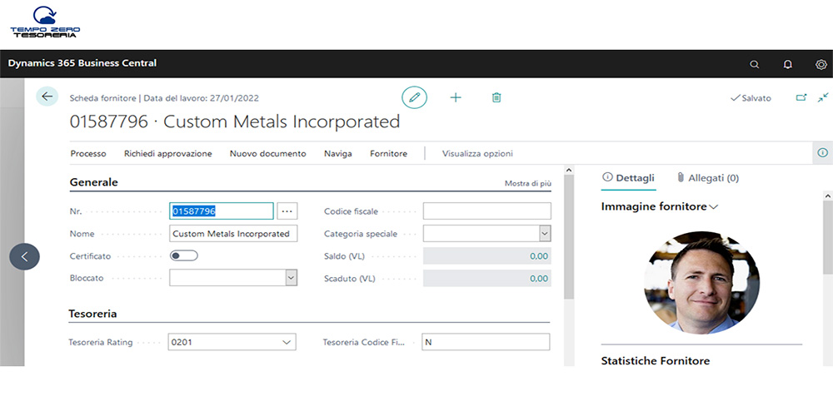Open the Nuovo documento menu
833x416 pixels.
267,153
